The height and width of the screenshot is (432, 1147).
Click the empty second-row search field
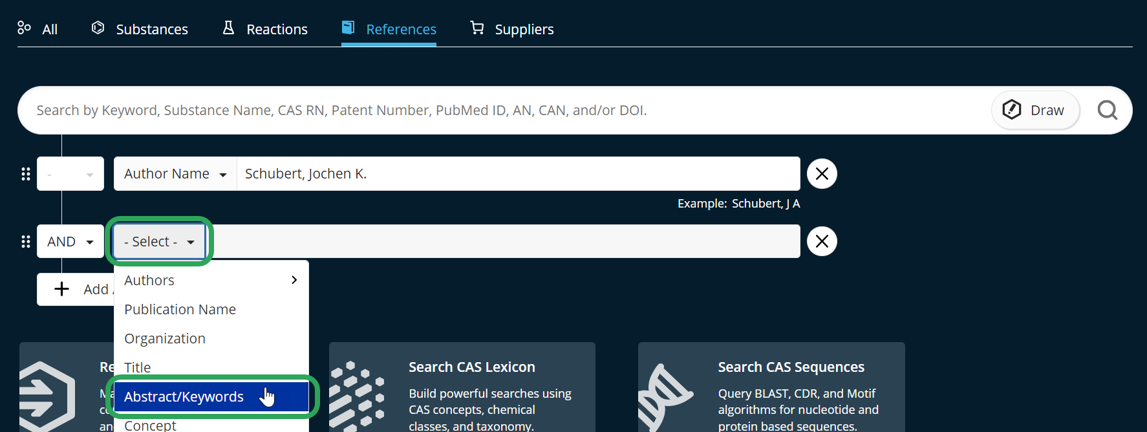click(503, 242)
